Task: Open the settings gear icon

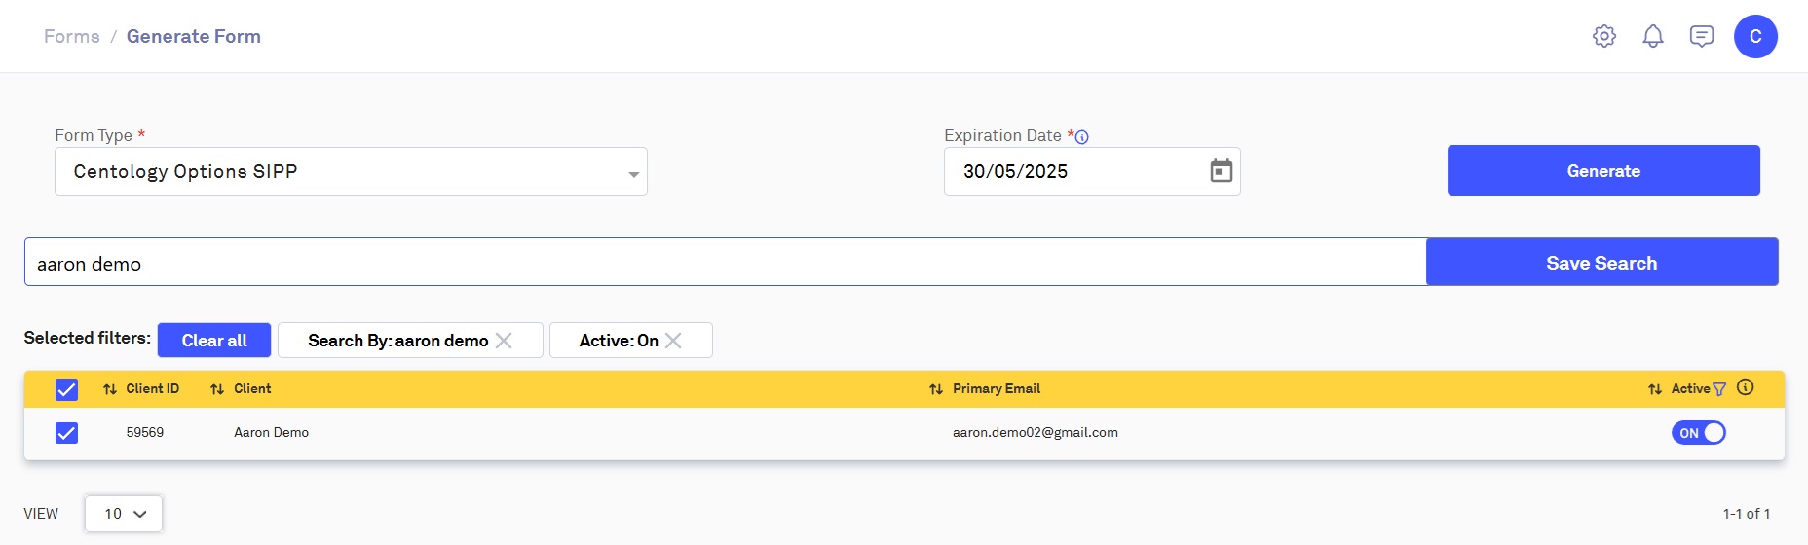Action: click(x=1604, y=37)
